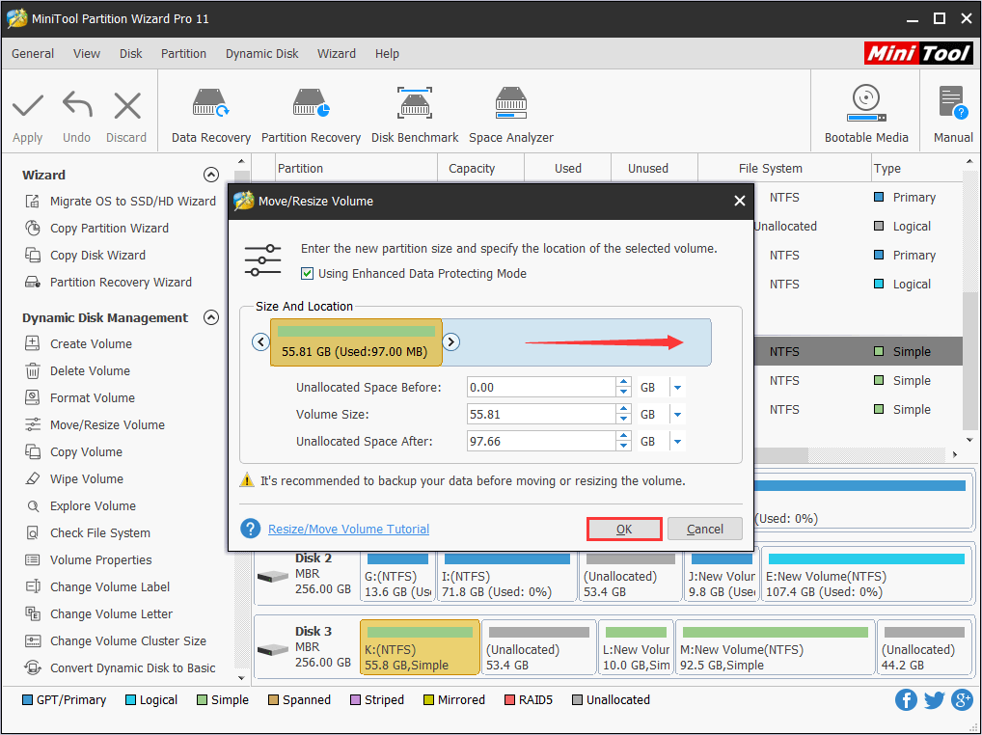Collapse Dynamic Disk Management section
The width and height of the screenshot is (982, 735).
pyautogui.click(x=211, y=317)
